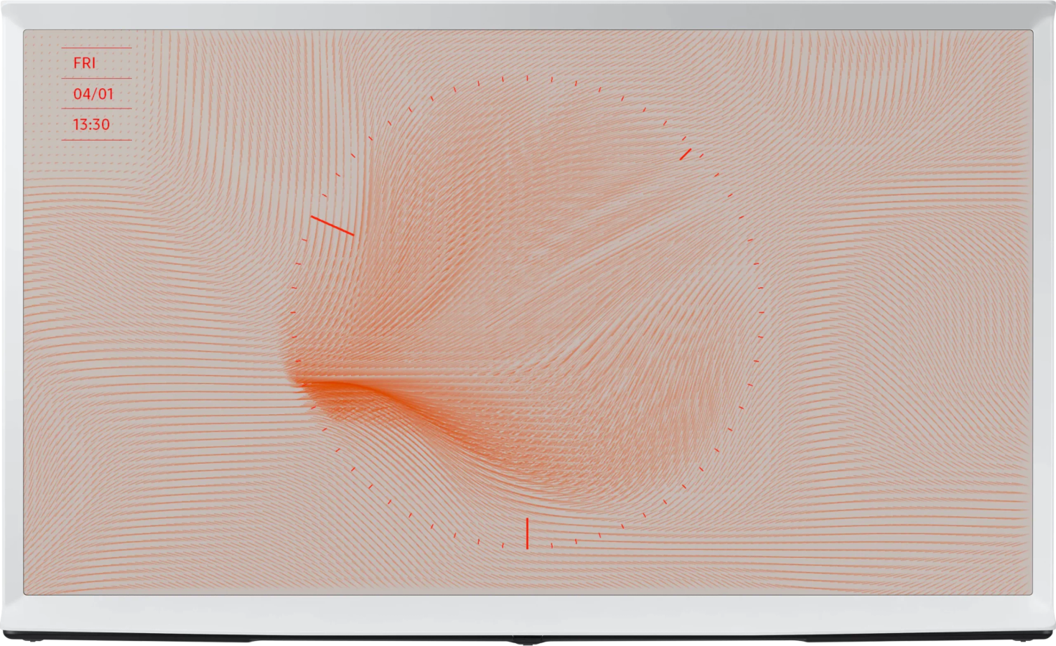Viewport: 1056px width, 646px height.
Task: Click the long red second hand marker
Action: pos(332,225)
